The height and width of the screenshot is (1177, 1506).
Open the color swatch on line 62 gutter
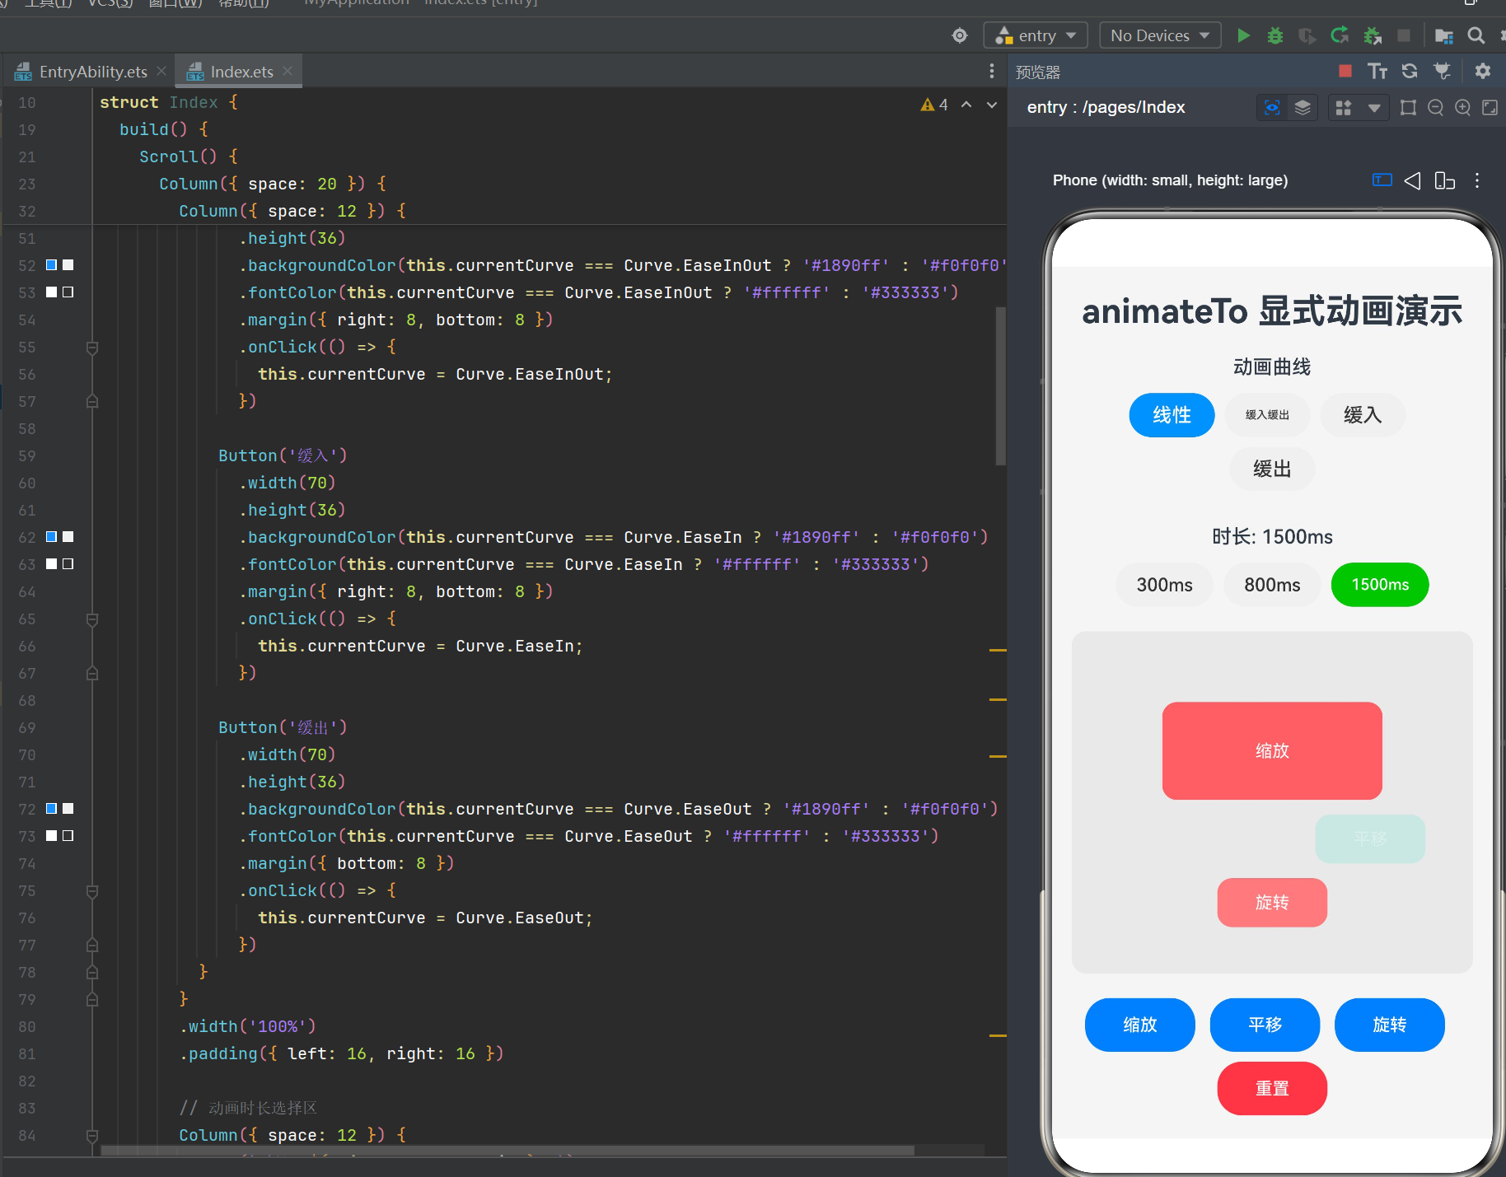point(51,537)
